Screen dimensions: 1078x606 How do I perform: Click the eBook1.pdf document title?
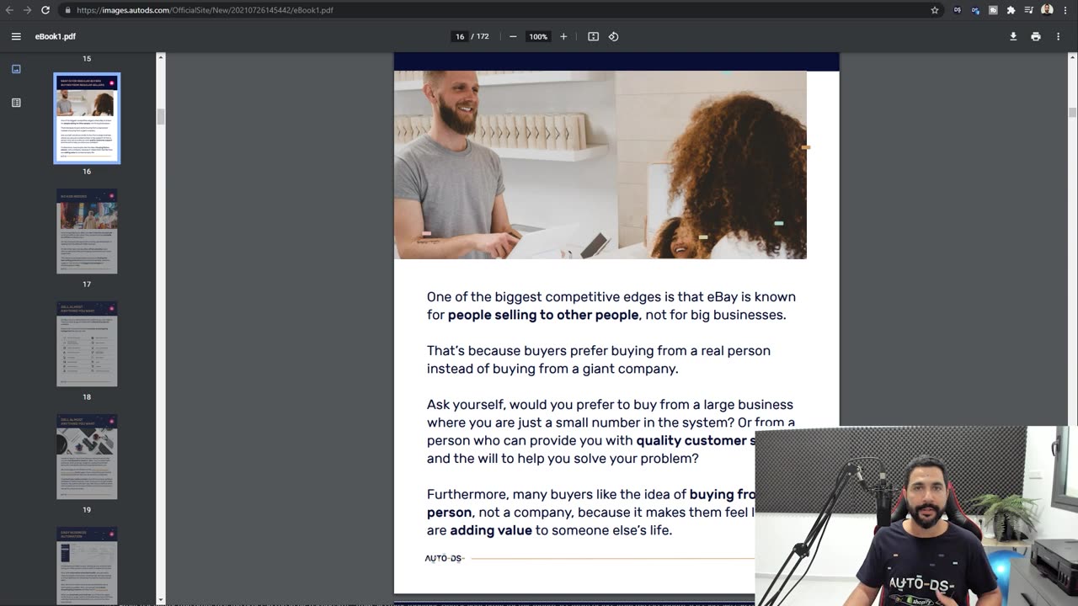(56, 36)
